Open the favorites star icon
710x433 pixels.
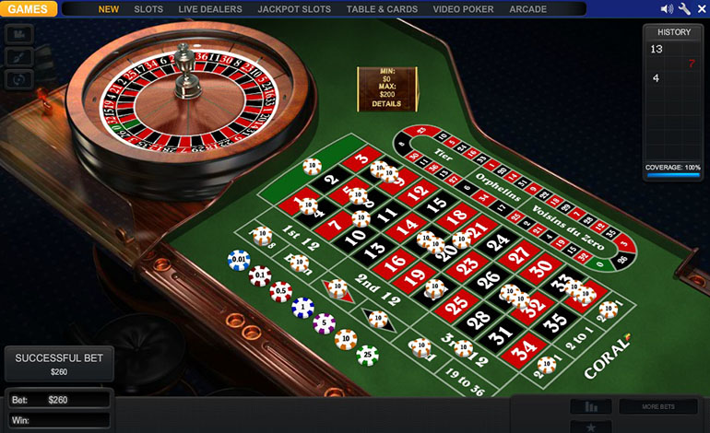[x=591, y=427]
